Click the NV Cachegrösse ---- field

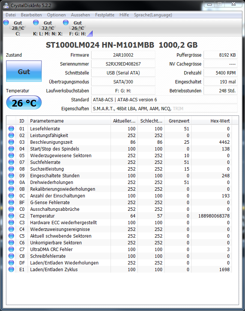(221, 64)
